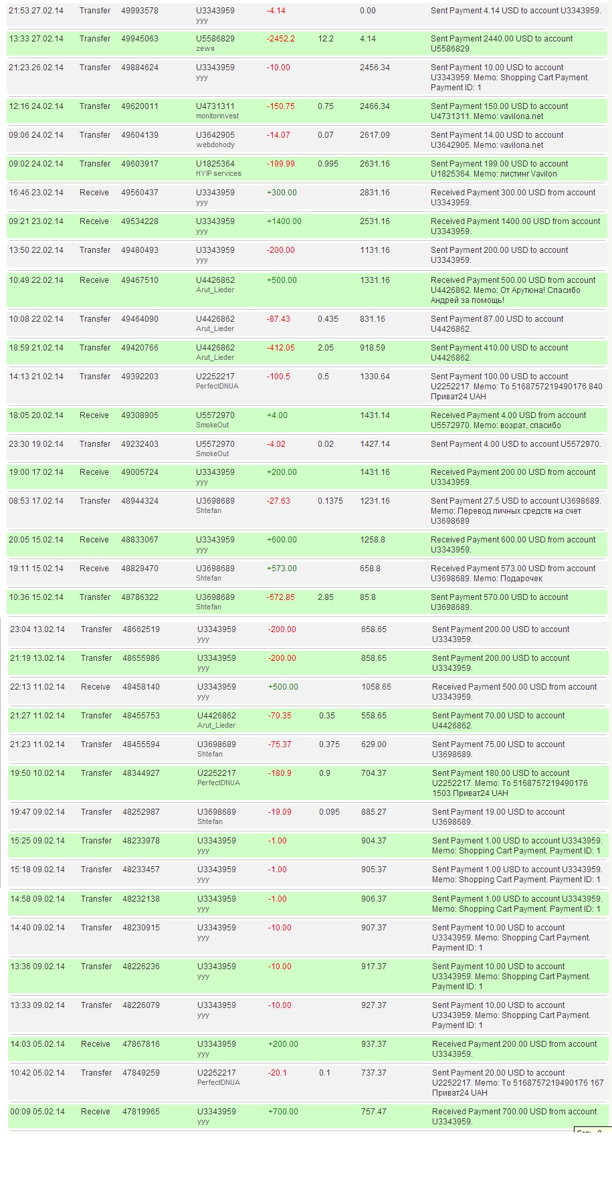Click batch 49534228

(140, 221)
